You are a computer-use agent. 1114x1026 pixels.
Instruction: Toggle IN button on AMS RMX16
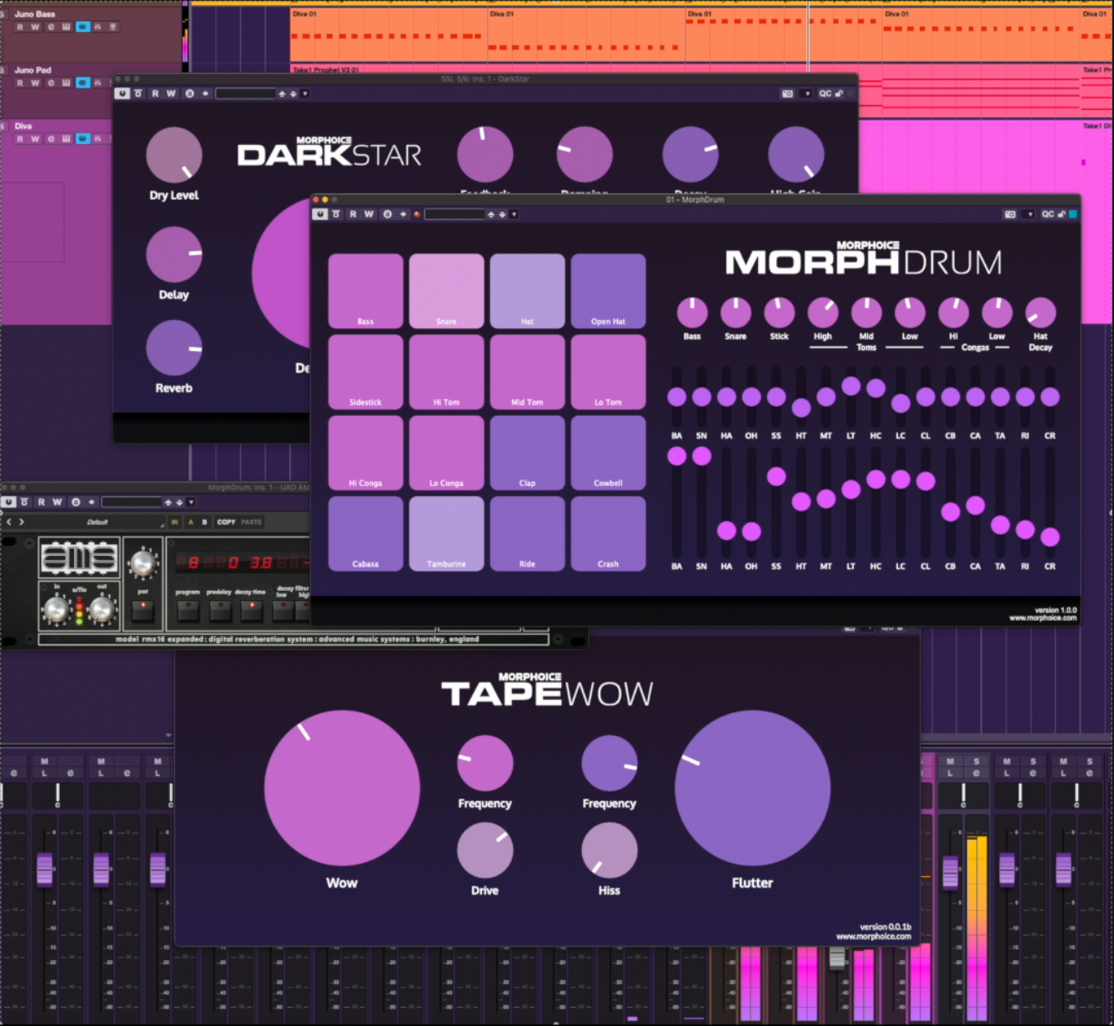pos(175,522)
